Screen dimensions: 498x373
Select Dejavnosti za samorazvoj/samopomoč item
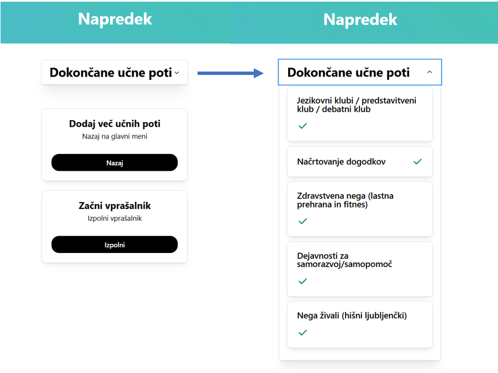360,269
